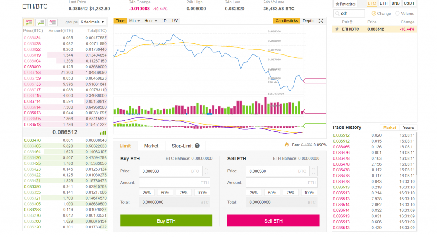Viewport: 437px width, 237px height.
Task: Click search magnifier icon in pair search
Action: (338, 13)
